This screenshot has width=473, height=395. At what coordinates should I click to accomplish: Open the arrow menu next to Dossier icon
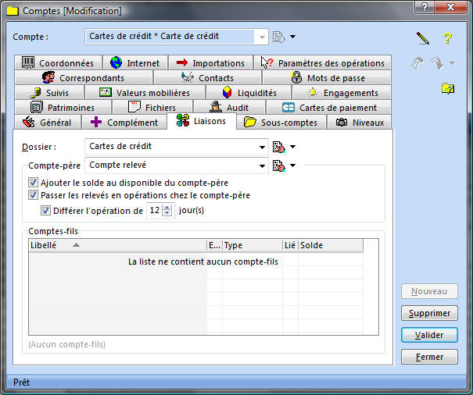point(292,146)
